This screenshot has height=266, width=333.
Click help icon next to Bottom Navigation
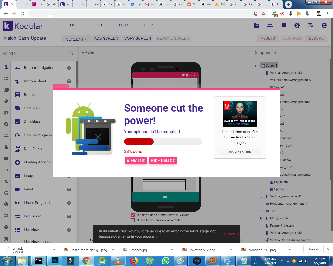(x=69, y=68)
